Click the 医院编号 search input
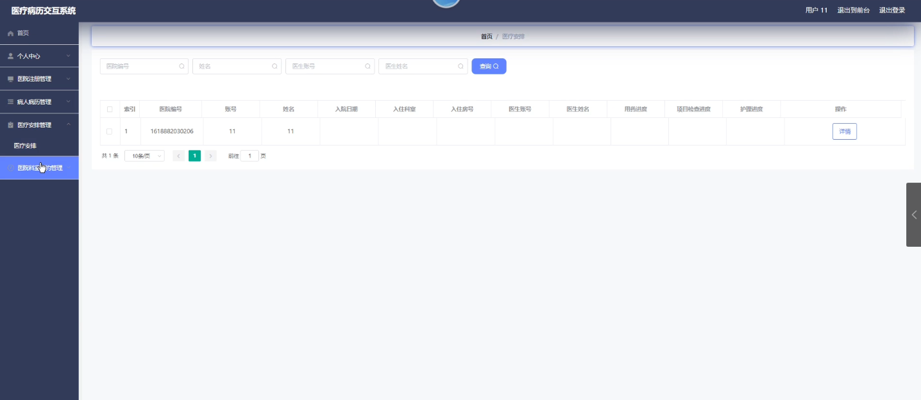 tap(144, 66)
